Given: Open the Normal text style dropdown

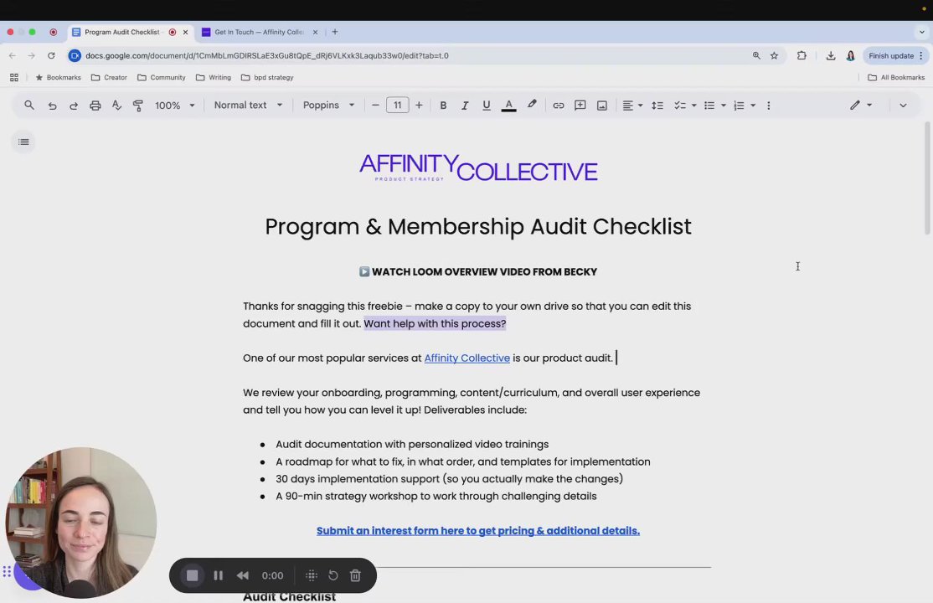Looking at the screenshot, I should [248, 106].
